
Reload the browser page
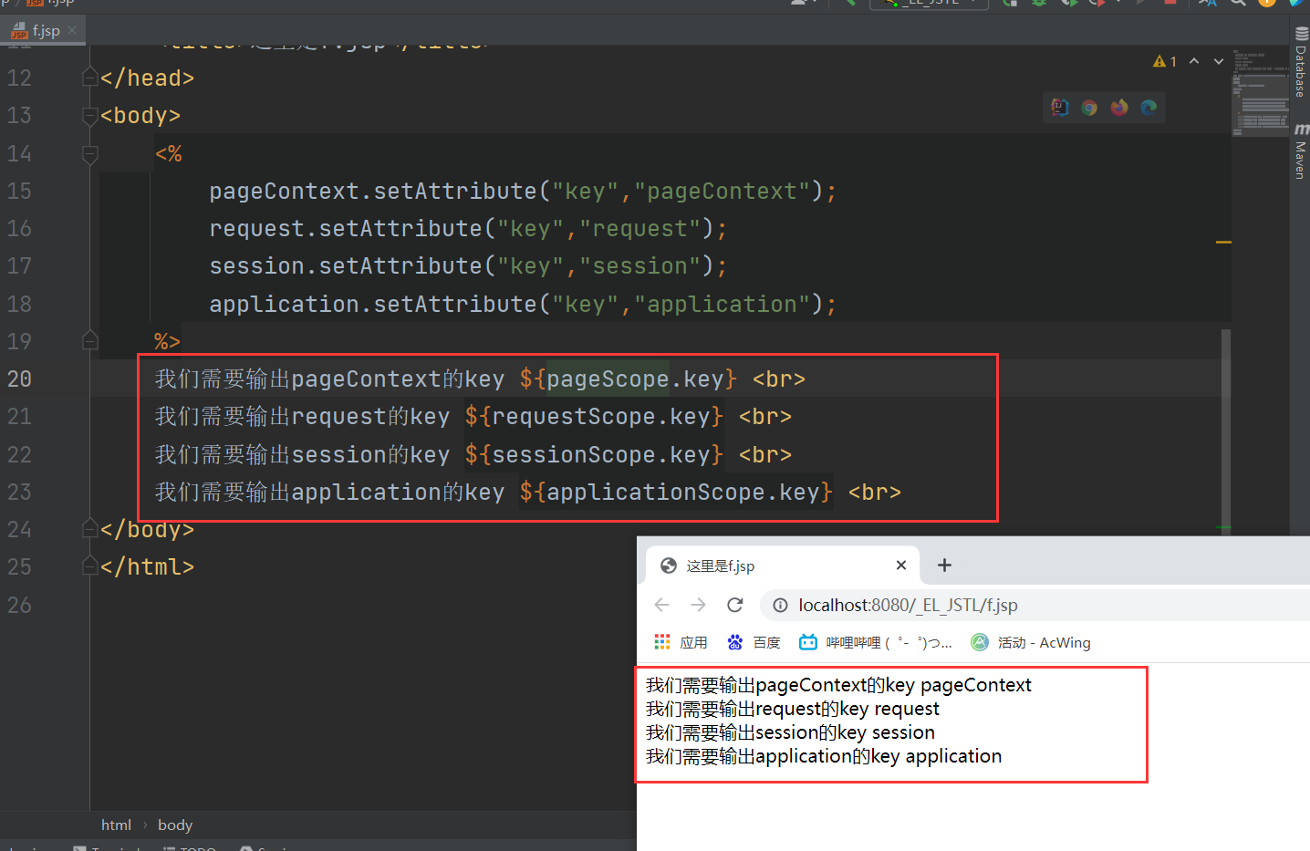(x=735, y=605)
